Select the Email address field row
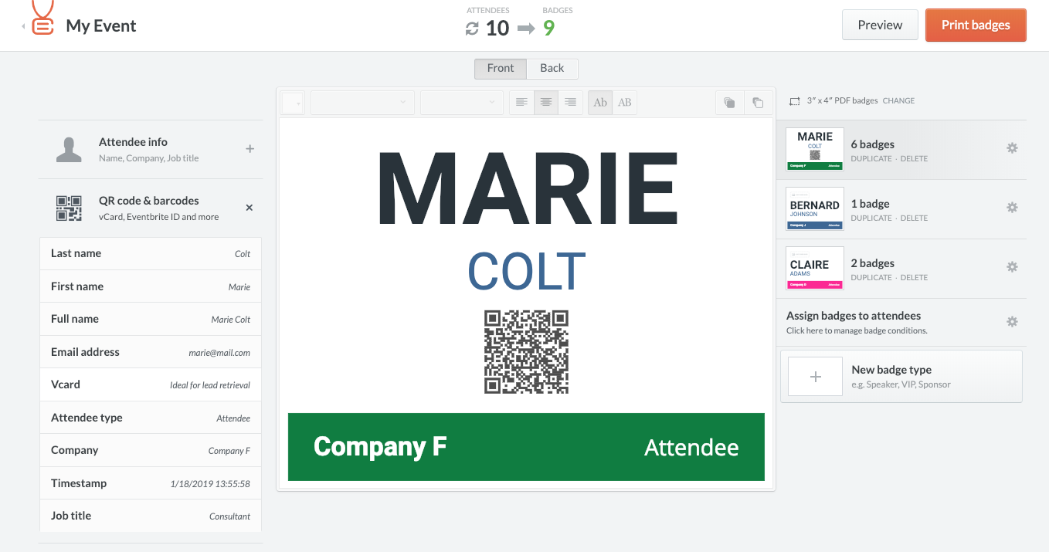The height and width of the screenshot is (552, 1049). click(151, 352)
